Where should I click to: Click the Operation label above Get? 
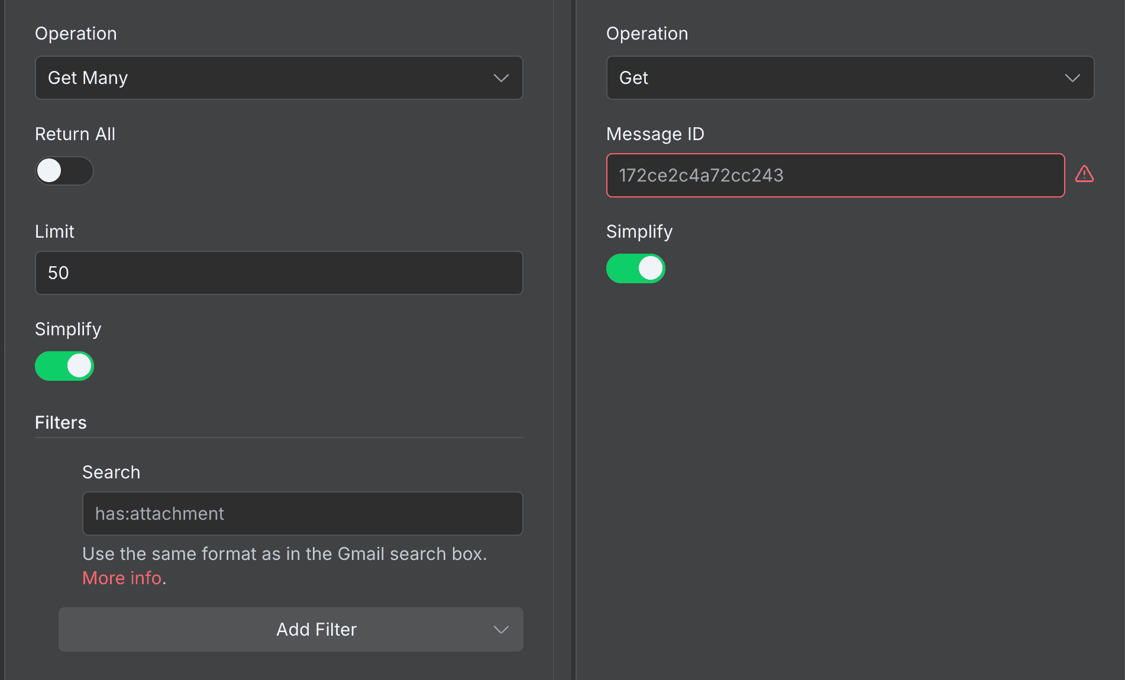[647, 33]
